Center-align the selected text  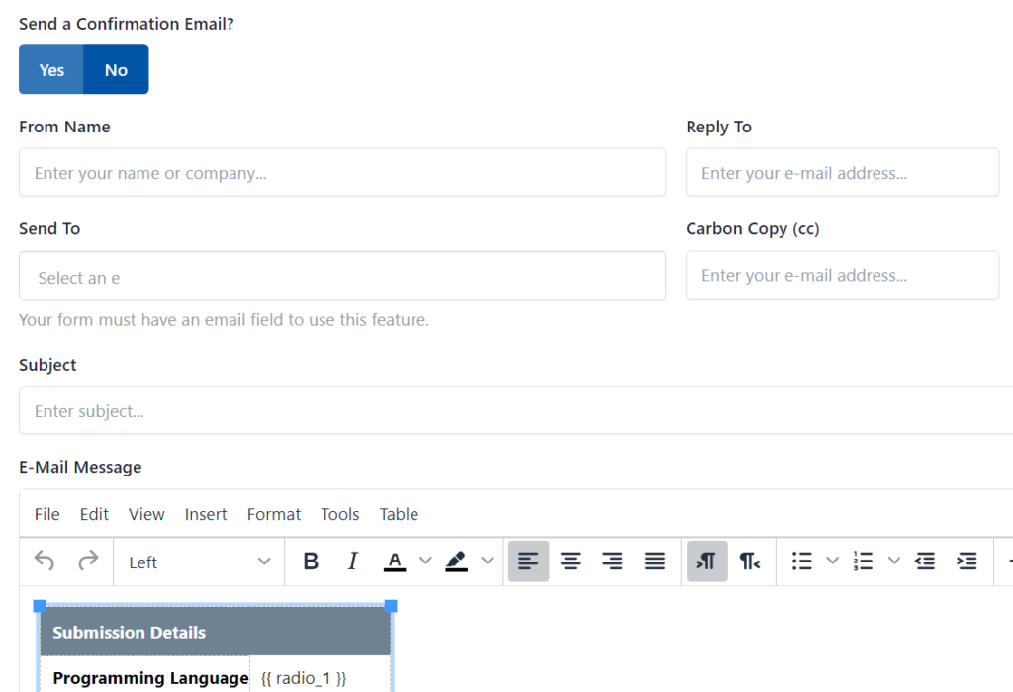click(x=571, y=562)
